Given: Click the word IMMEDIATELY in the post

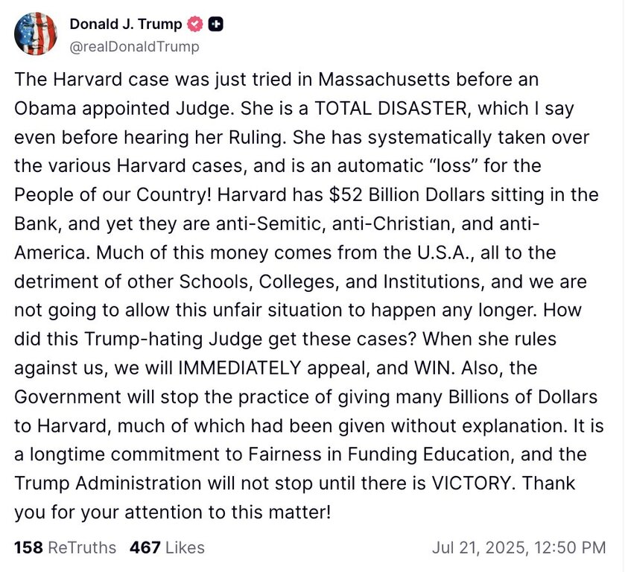Looking at the screenshot, I should 240,368.
